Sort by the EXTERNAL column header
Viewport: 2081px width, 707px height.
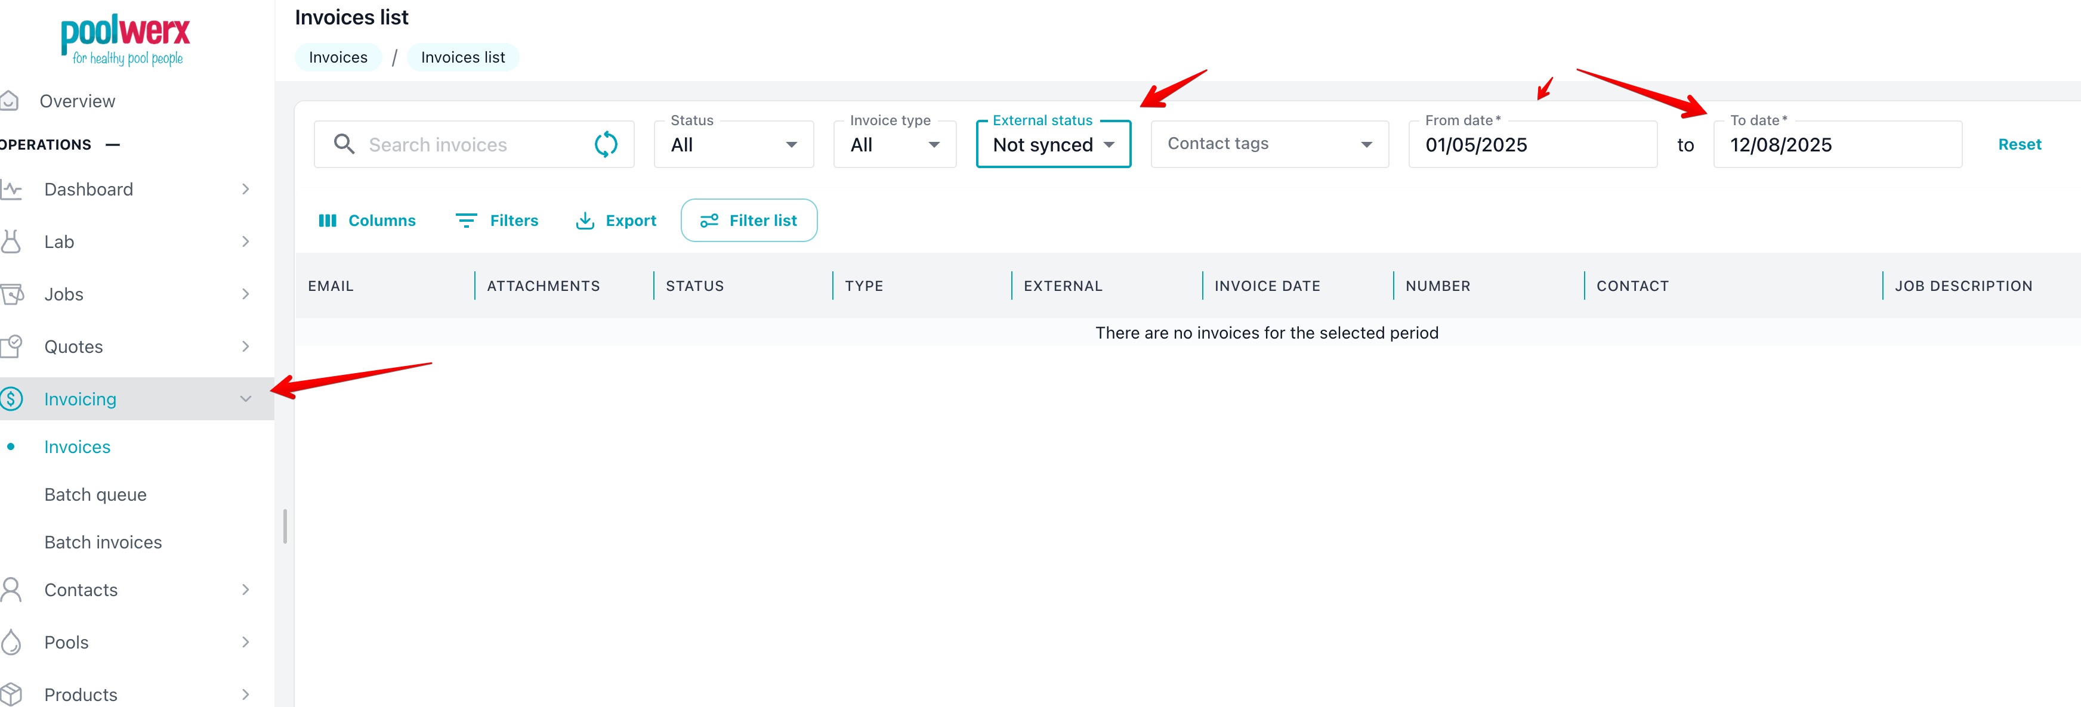pyautogui.click(x=1063, y=286)
